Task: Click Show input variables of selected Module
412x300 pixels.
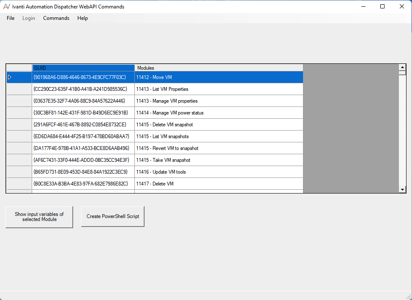Action: (x=39, y=217)
